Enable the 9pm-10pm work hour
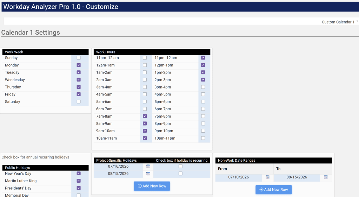 coord(203,131)
